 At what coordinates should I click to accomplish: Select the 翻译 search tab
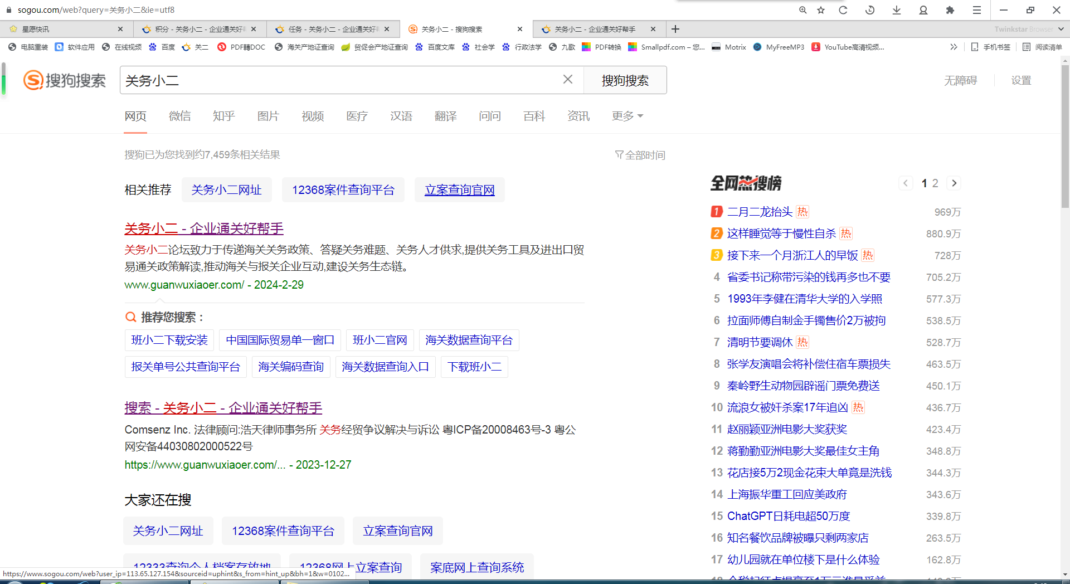(x=445, y=116)
